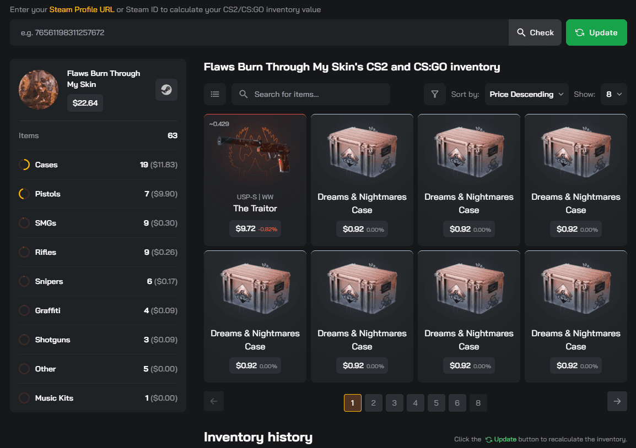
Task: Click the ring icon beside Snipers
Action: pos(24,282)
